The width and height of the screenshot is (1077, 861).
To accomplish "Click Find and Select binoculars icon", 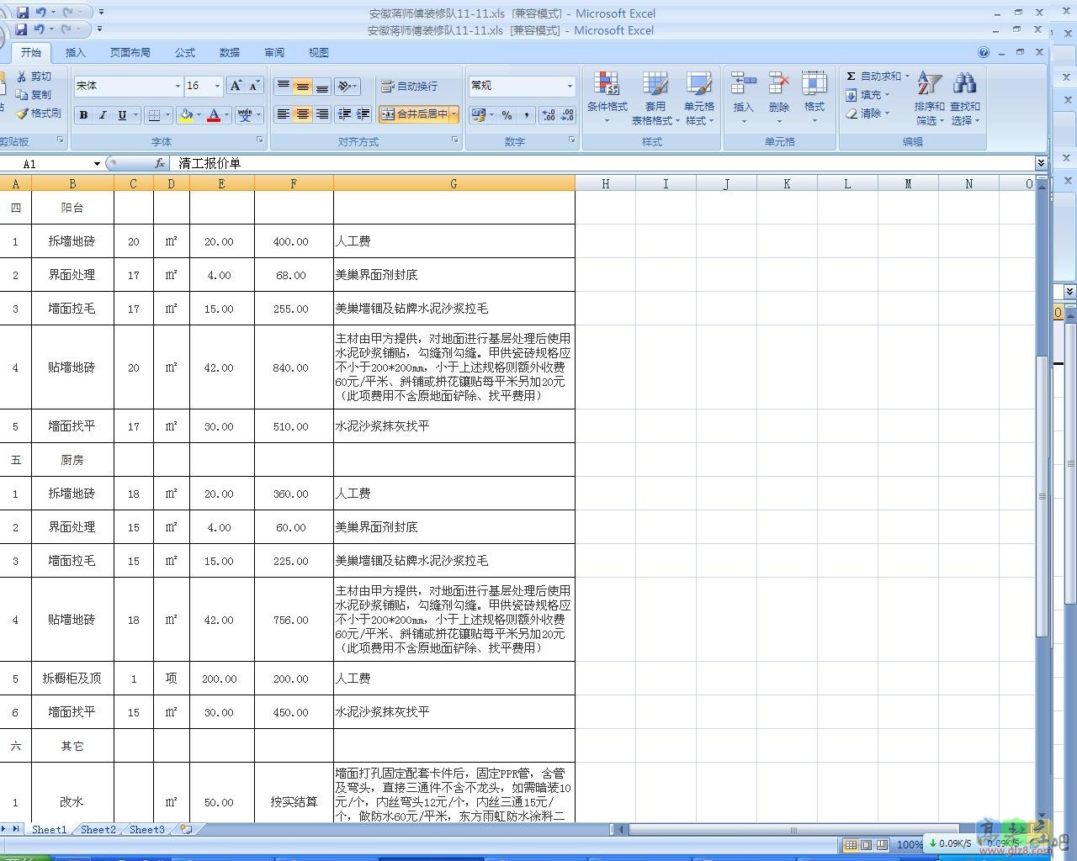I will coord(964,84).
